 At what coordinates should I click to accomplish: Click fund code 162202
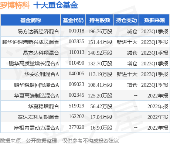[x=76, y=116]
